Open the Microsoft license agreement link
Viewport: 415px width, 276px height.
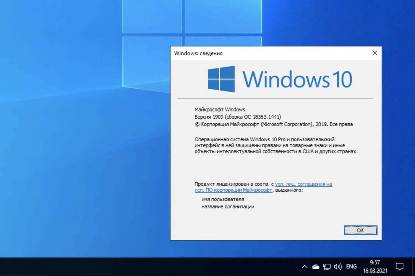pyautogui.click(x=304, y=184)
